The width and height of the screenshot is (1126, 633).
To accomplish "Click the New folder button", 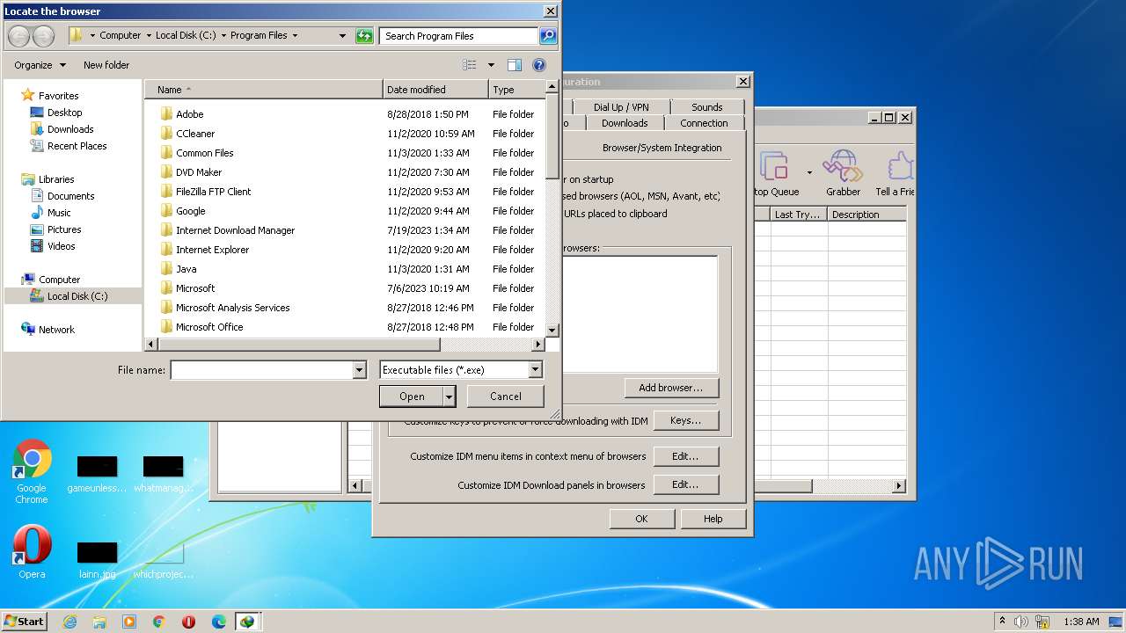I will [106, 65].
